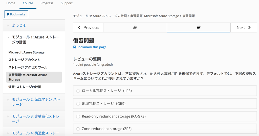The image size is (259, 136).
Task: Pick the Zone-redundant storage (ZRS) radio option
Action: click(x=78, y=129)
